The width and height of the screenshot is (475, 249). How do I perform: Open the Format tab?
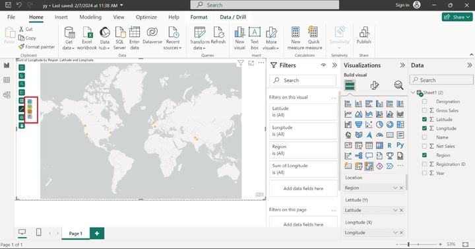pyautogui.click(x=199, y=17)
